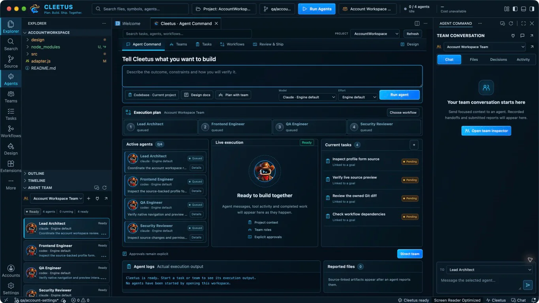539x303 pixels.
Task: Toggle Design docs context chip
Action: [x=197, y=95]
